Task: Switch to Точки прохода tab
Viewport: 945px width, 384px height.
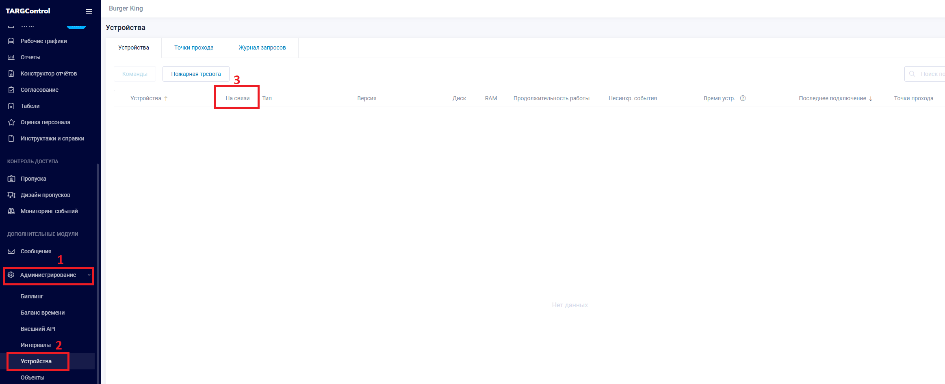Action: pos(194,47)
